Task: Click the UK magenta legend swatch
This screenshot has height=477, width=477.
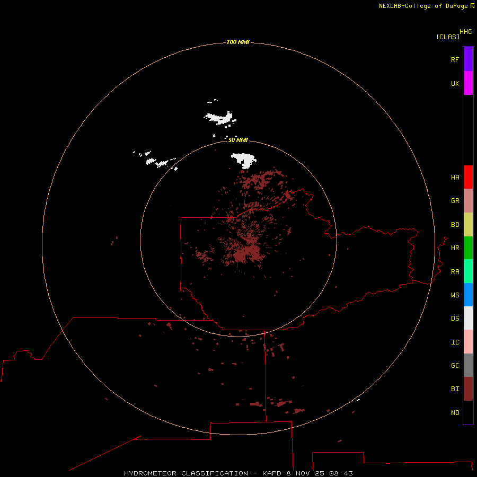Action: pos(468,83)
